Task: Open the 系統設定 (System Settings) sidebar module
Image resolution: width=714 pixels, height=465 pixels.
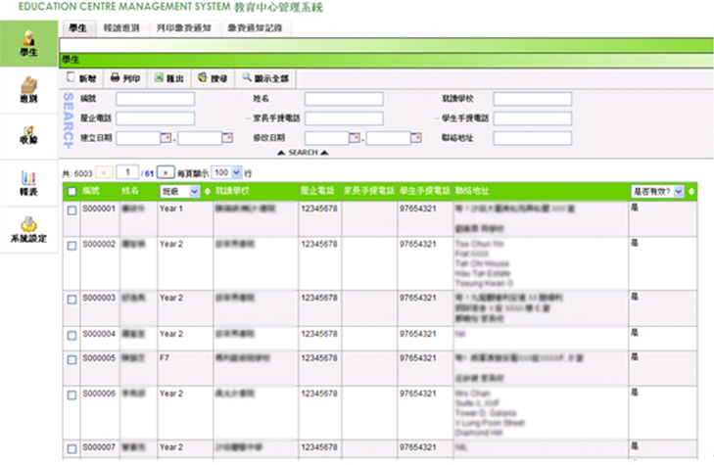Action: [x=28, y=230]
